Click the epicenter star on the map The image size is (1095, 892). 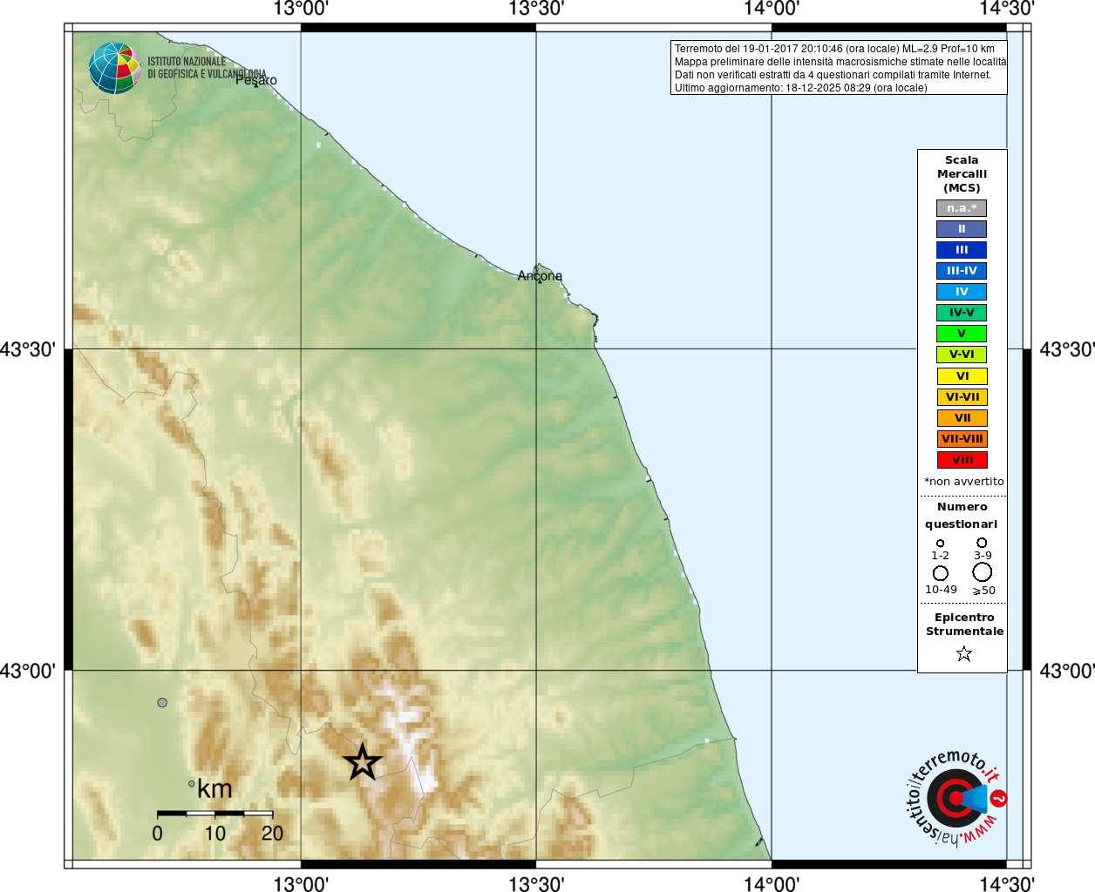click(363, 762)
